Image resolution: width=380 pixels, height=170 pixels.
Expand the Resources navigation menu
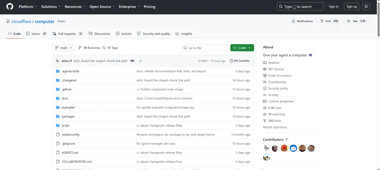(x=75, y=7)
